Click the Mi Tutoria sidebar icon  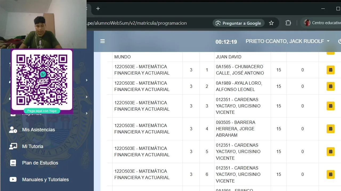pyautogui.click(x=13, y=146)
